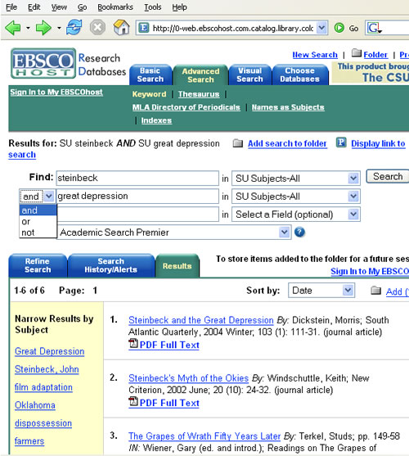
Task: Click PDF icon for Steinbeck and the Great Depression
Action: 133,344
